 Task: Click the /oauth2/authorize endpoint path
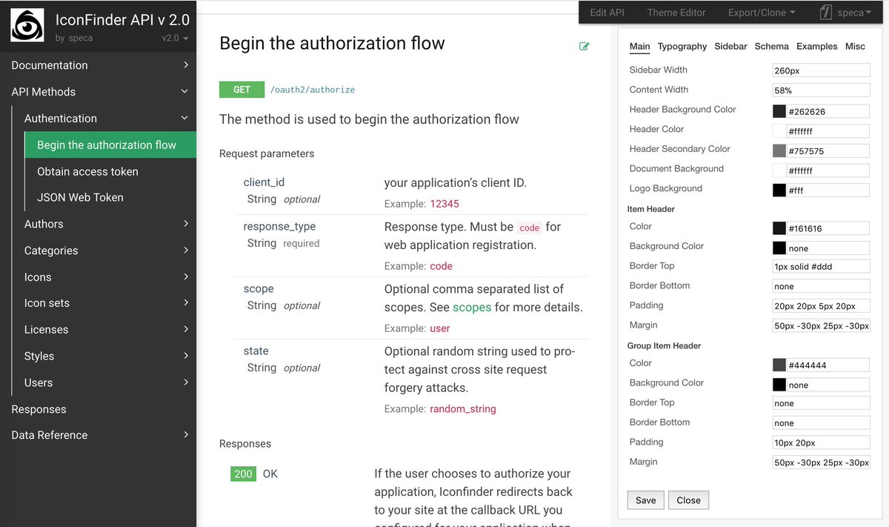pyautogui.click(x=312, y=90)
